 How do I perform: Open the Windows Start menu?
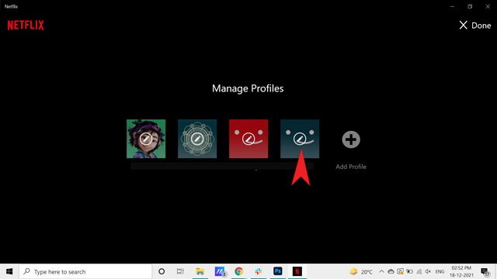(9, 271)
